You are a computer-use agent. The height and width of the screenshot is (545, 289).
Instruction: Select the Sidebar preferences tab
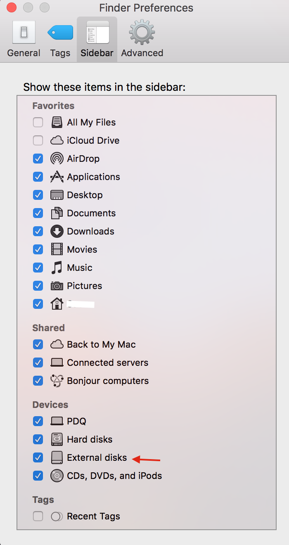pos(97,39)
